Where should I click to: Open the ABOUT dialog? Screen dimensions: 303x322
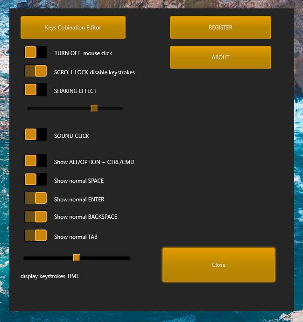pyautogui.click(x=220, y=57)
